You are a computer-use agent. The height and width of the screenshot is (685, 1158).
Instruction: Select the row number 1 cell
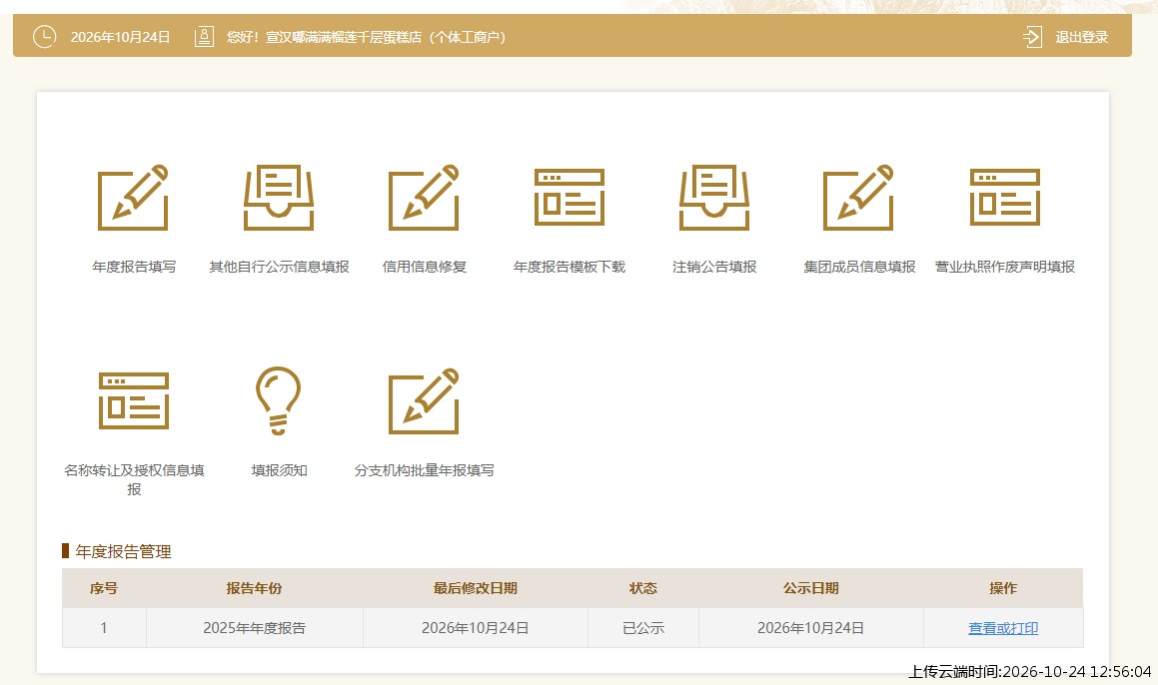[x=103, y=628]
